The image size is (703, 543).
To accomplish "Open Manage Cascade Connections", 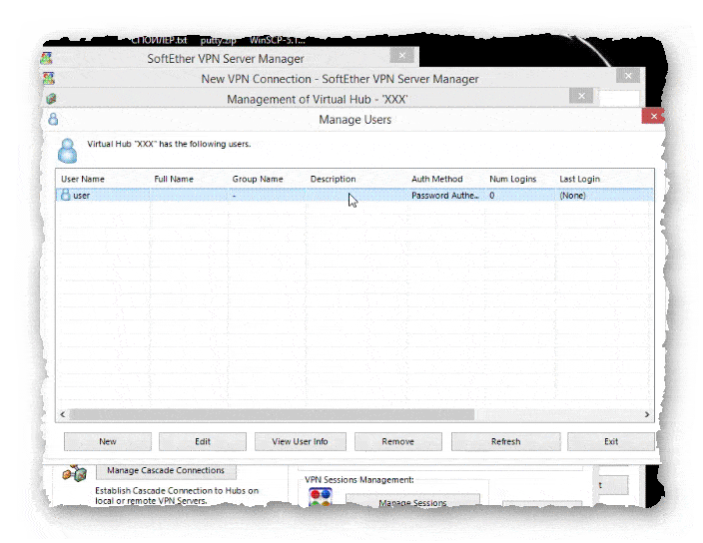I will [166, 470].
